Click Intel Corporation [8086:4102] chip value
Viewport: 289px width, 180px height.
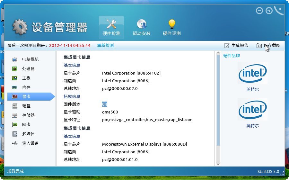pyautogui.click(x=131, y=73)
